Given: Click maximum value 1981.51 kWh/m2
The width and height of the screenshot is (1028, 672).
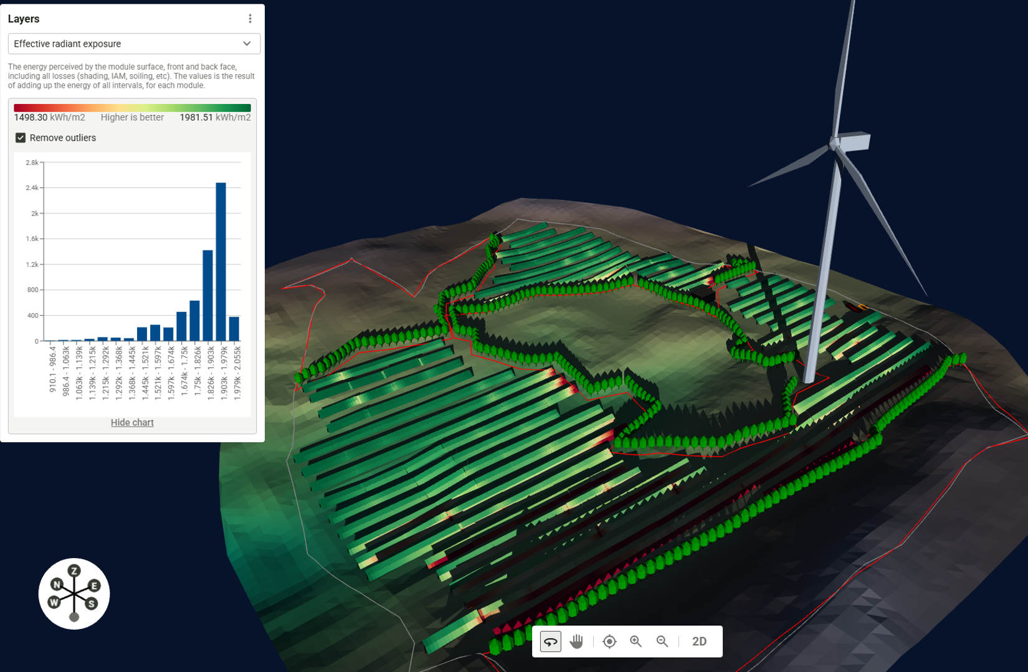Looking at the screenshot, I should click(215, 117).
